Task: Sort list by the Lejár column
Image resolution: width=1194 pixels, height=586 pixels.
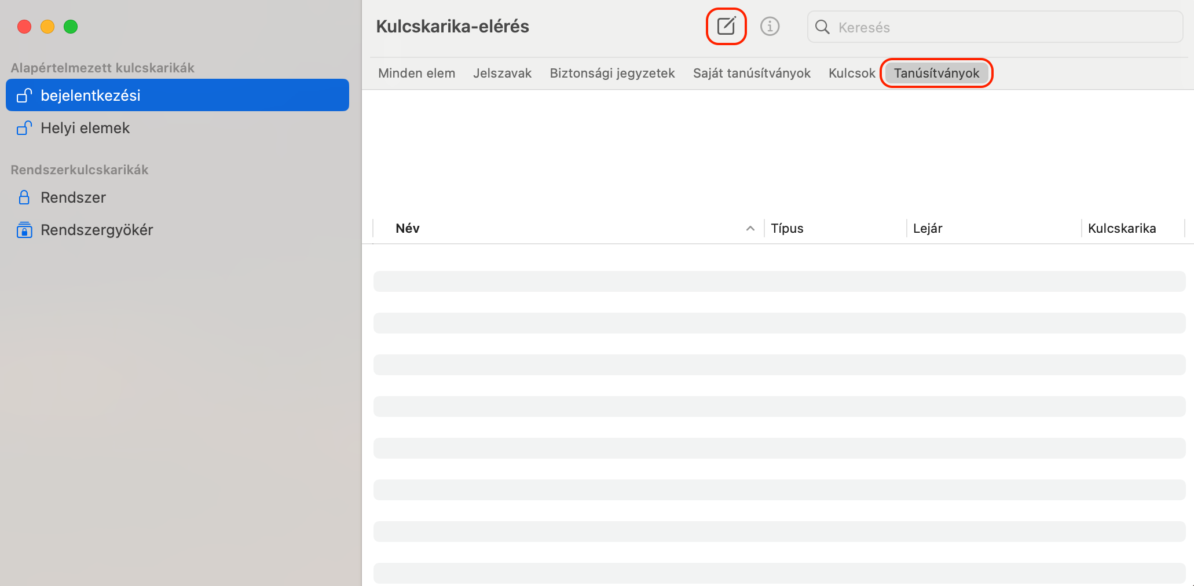Action: [x=927, y=228]
